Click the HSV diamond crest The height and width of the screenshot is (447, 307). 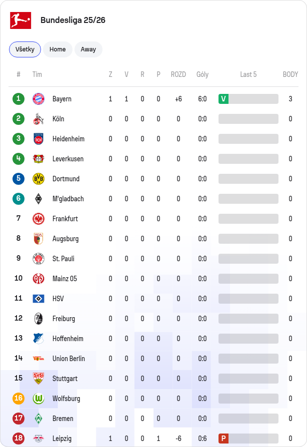pyautogui.click(x=38, y=299)
